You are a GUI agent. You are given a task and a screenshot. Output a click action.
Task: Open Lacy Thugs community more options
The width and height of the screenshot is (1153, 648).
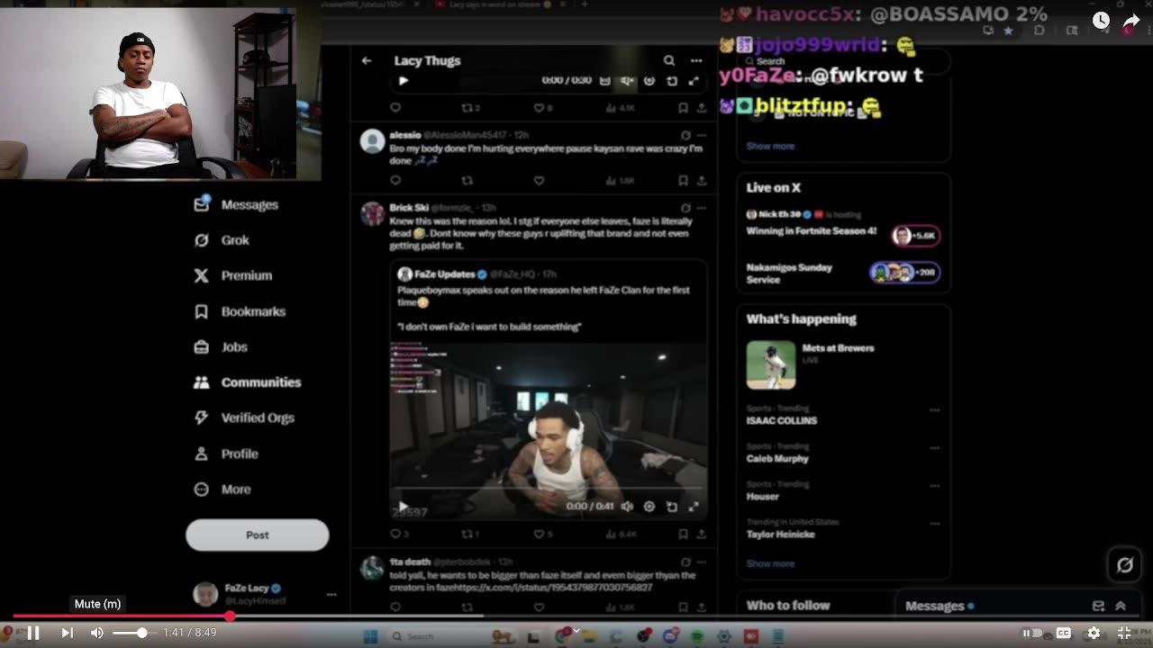(x=696, y=60)
